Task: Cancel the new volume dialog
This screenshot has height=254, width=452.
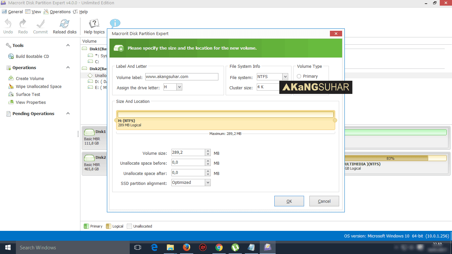Action: (x=324, y=201)
